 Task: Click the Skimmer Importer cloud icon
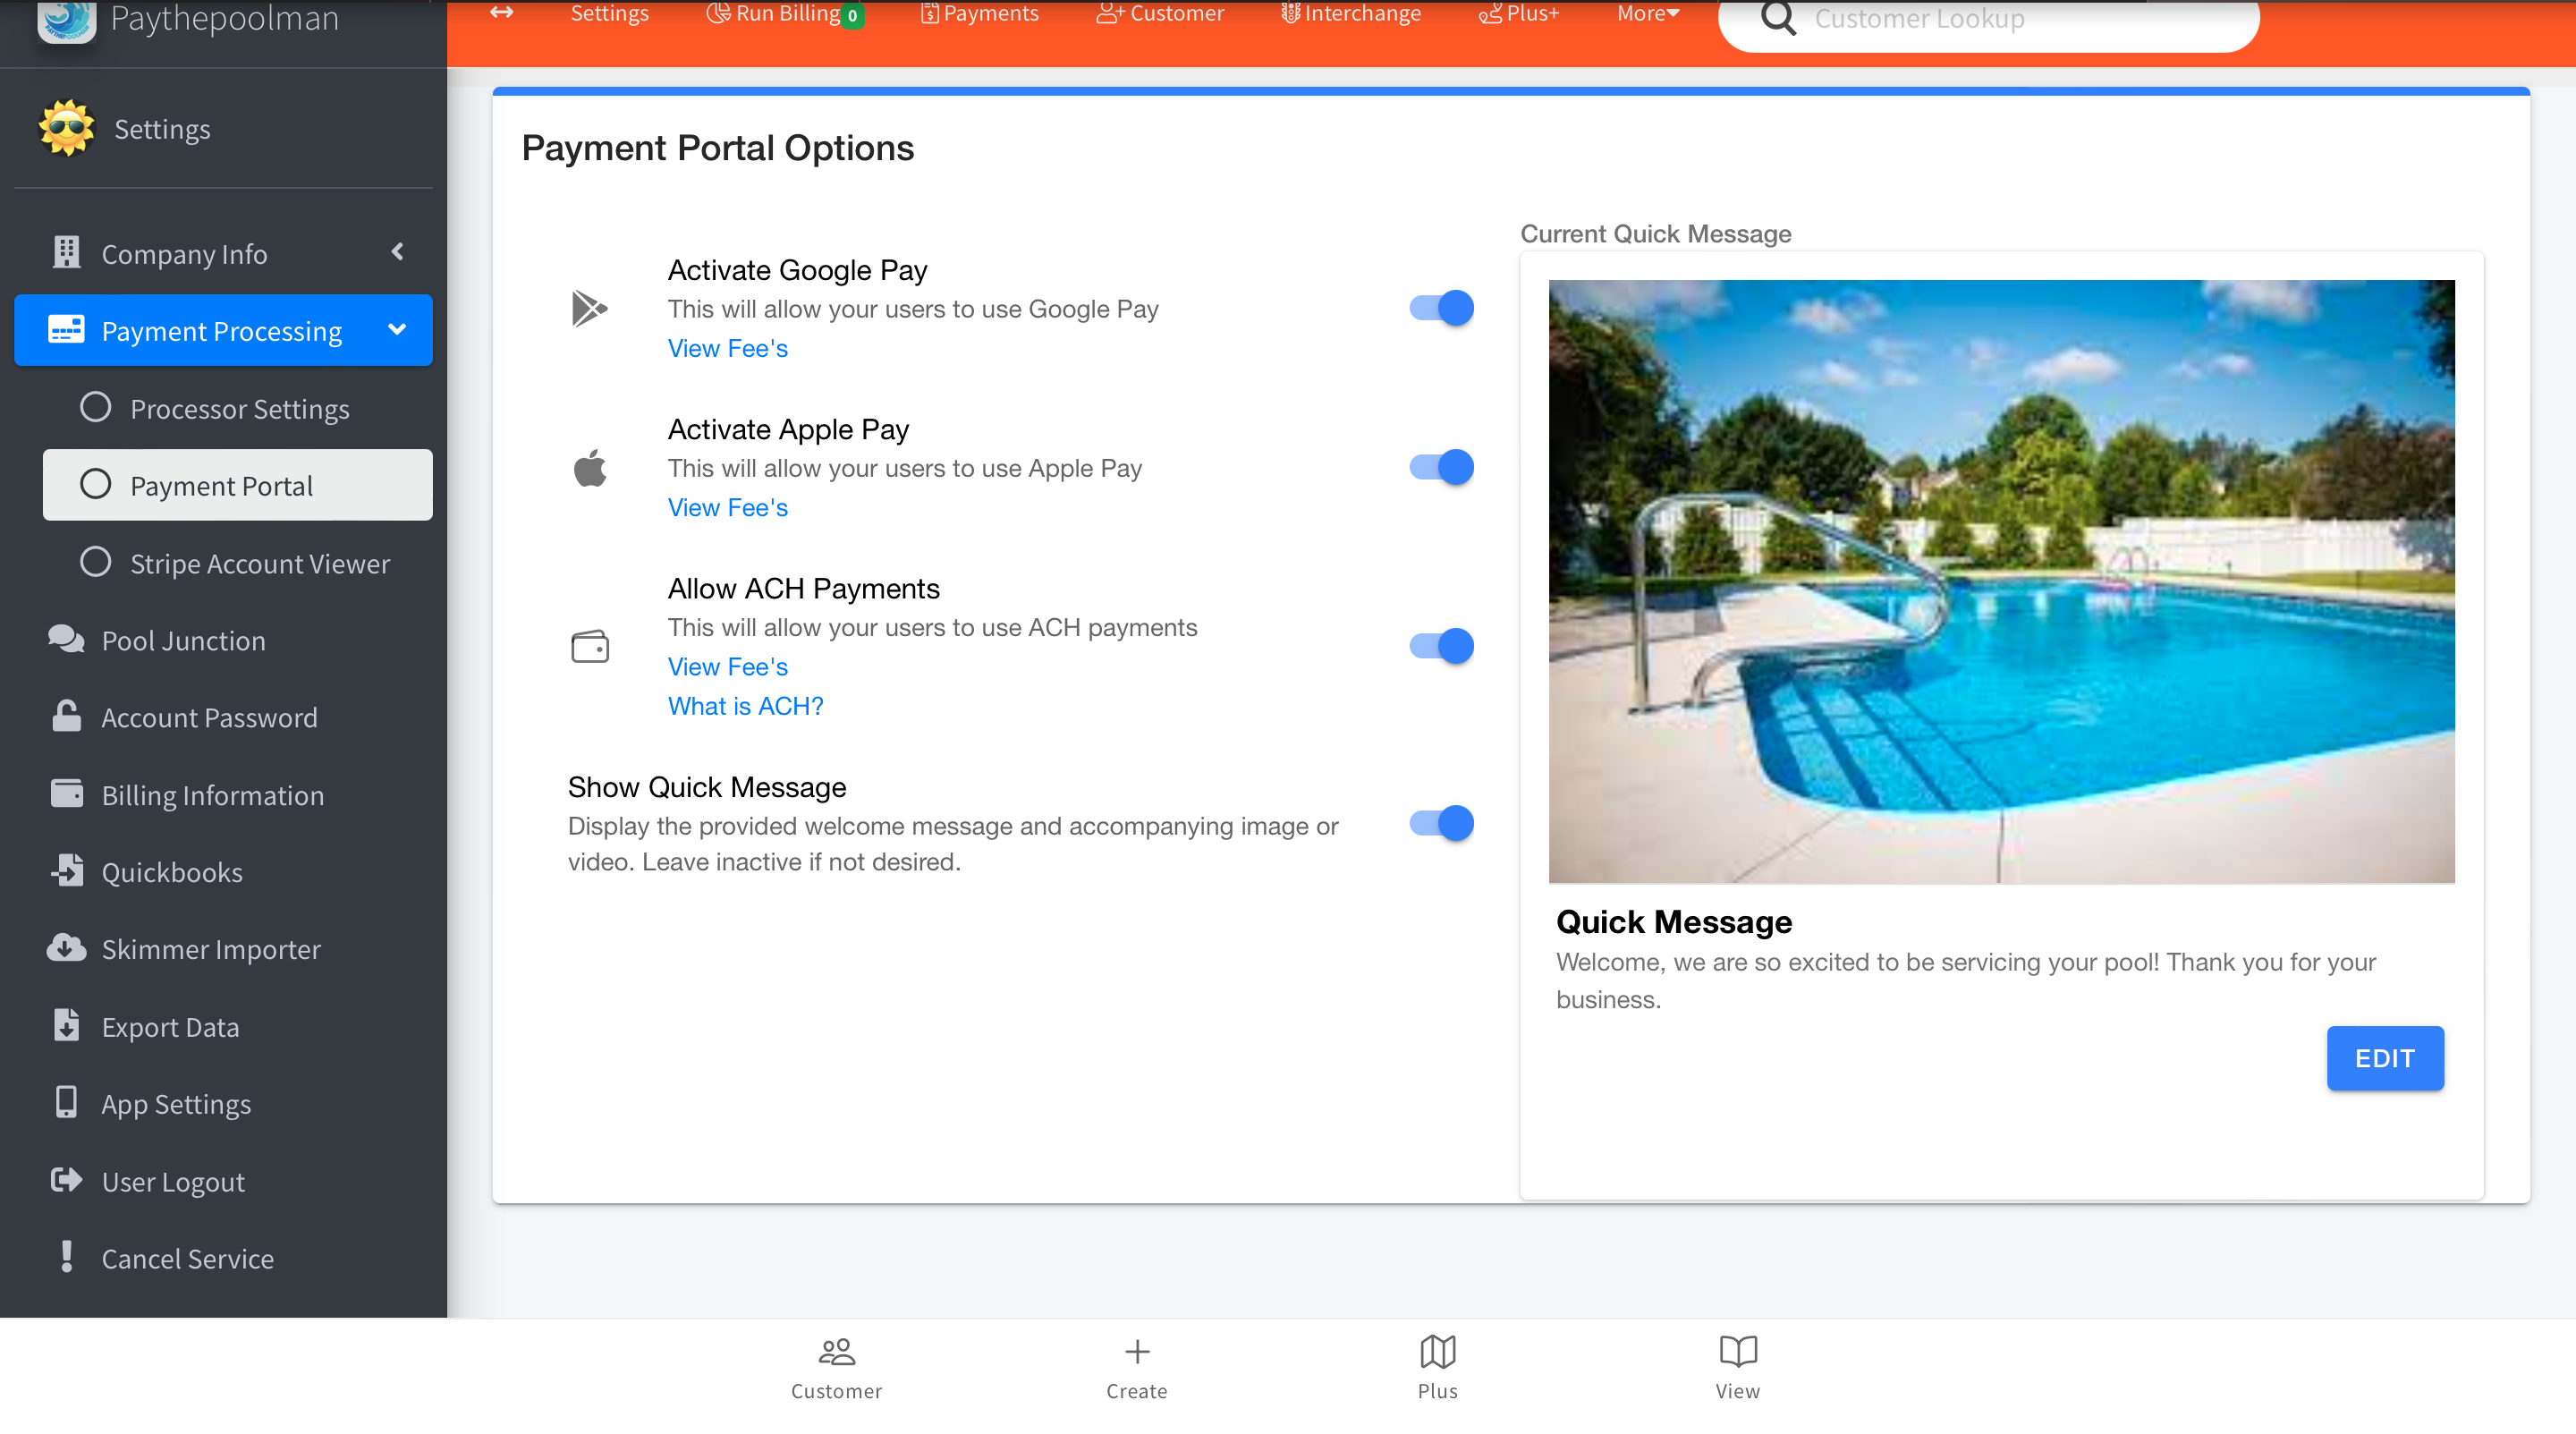coord(66,948)
